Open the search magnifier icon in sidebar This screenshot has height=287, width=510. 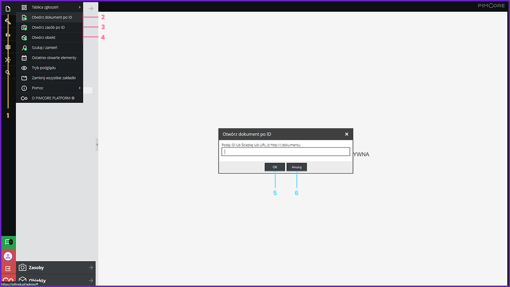tap(8, 72)
